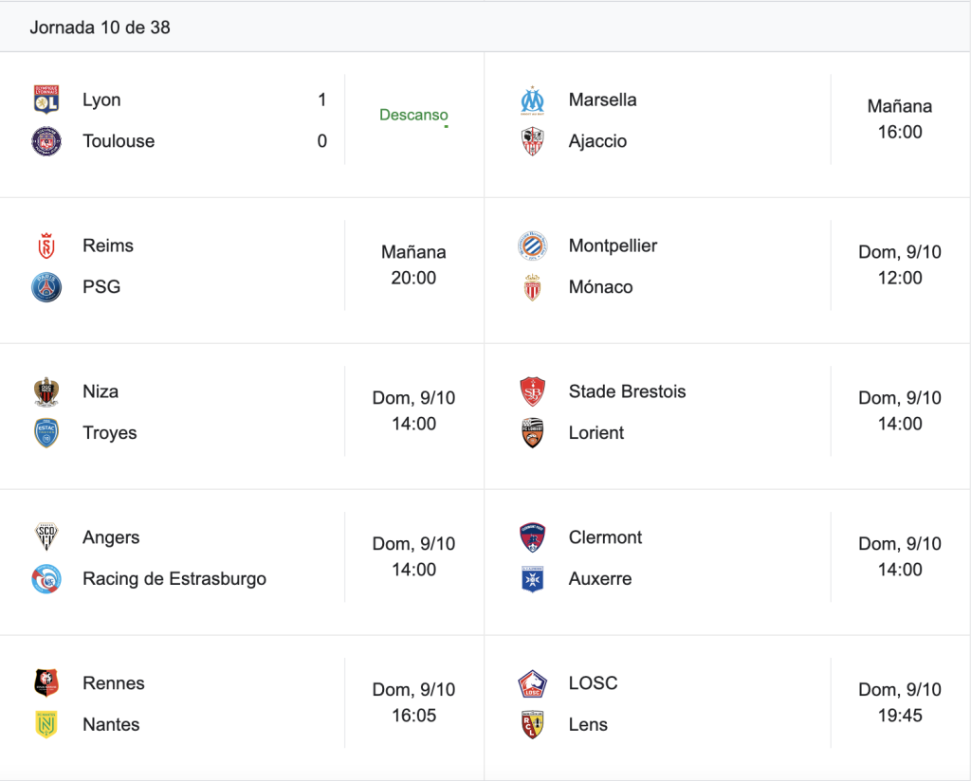971x781 pixels.
Task: Select the Mónaco team name
Action: click(x=600, y=287)
